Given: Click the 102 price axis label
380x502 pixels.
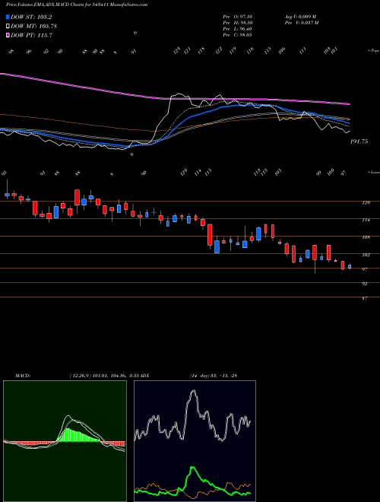Looking at the screenshot, I should (x=366, y=255).
